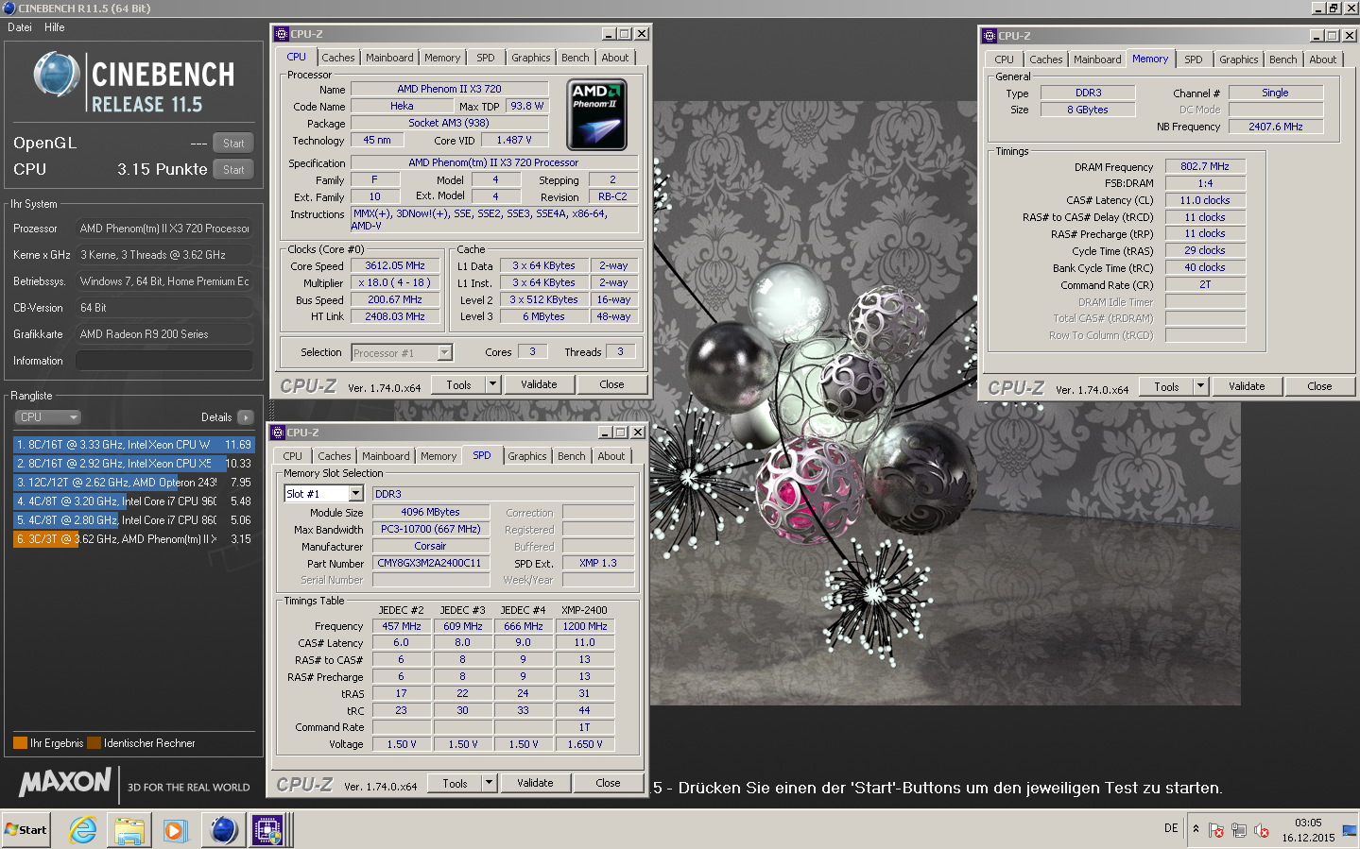Toggle ranking Details arrow button
The height and width of the screenshot is (849, 1360).
[245, 417]
